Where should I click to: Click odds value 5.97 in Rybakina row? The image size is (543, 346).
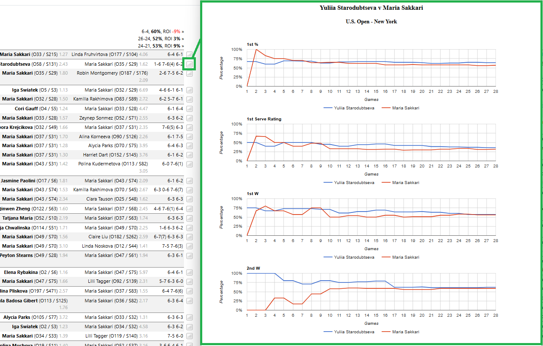144,272
